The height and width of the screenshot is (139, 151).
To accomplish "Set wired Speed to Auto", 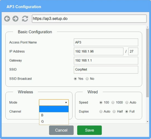I will pyautogui.click(x=127, y=103).
